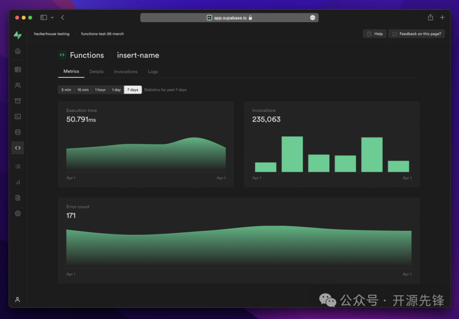Click Feedback on this page button
The height and width of the screenshot is (319, 459).
tap(416, 34)
